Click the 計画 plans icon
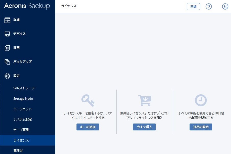 coord(7,48)
